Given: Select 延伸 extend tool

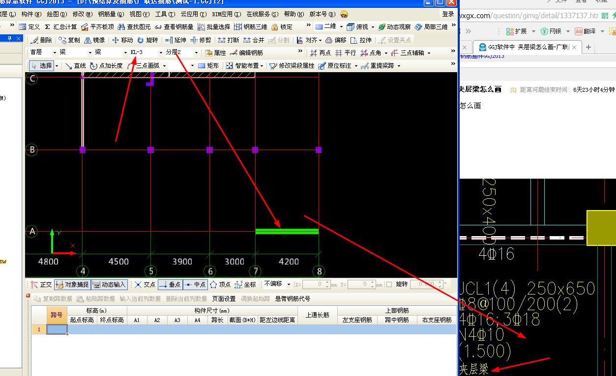Looking at the screenshot, I should (176, 40).
